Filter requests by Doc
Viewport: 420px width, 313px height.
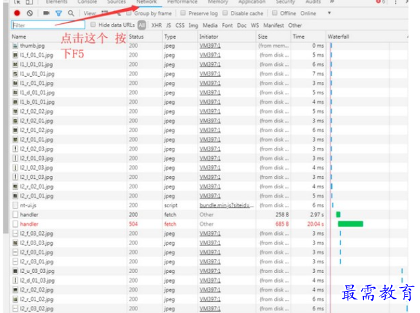(x=241, y=25)
